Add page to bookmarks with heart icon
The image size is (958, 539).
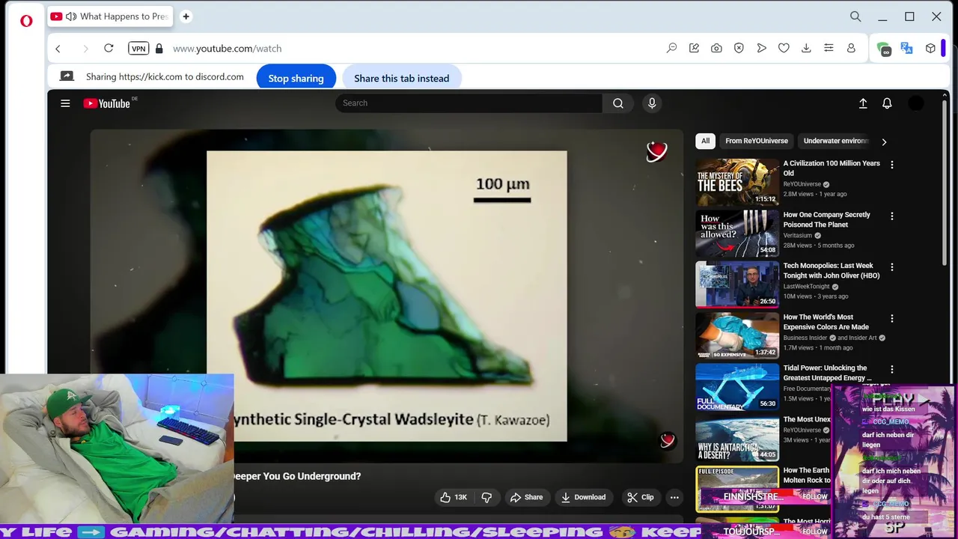(784, 48)
